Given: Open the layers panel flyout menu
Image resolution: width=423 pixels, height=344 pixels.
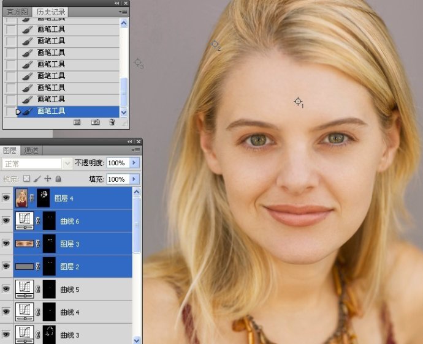Looking at the screenshot, I should tap(135, 150).
